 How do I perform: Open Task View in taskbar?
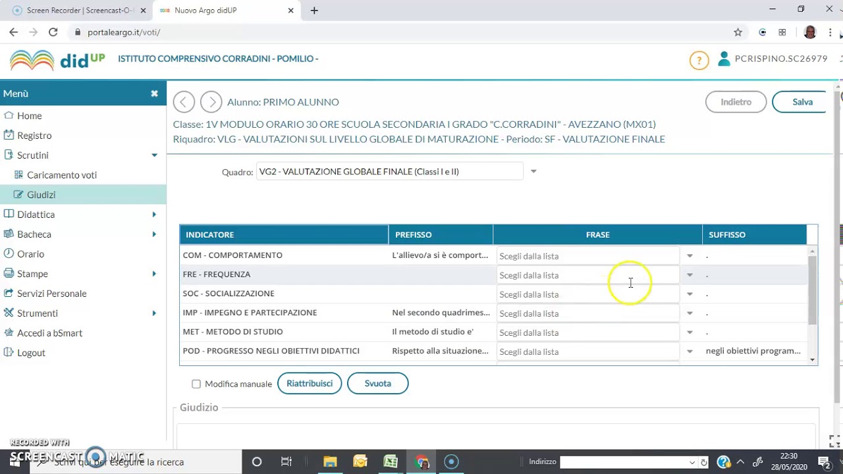click(x=286, y=461)
